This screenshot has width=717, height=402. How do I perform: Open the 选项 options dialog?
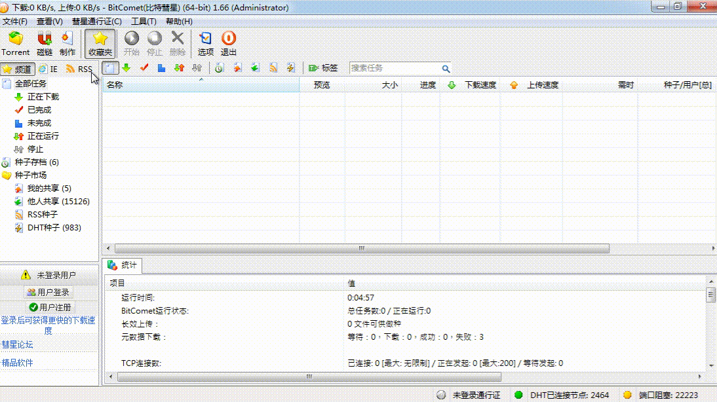(x=205, y=44)
